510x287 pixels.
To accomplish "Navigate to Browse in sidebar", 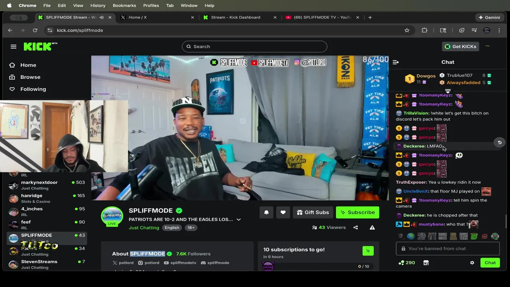I will point(30,77).
